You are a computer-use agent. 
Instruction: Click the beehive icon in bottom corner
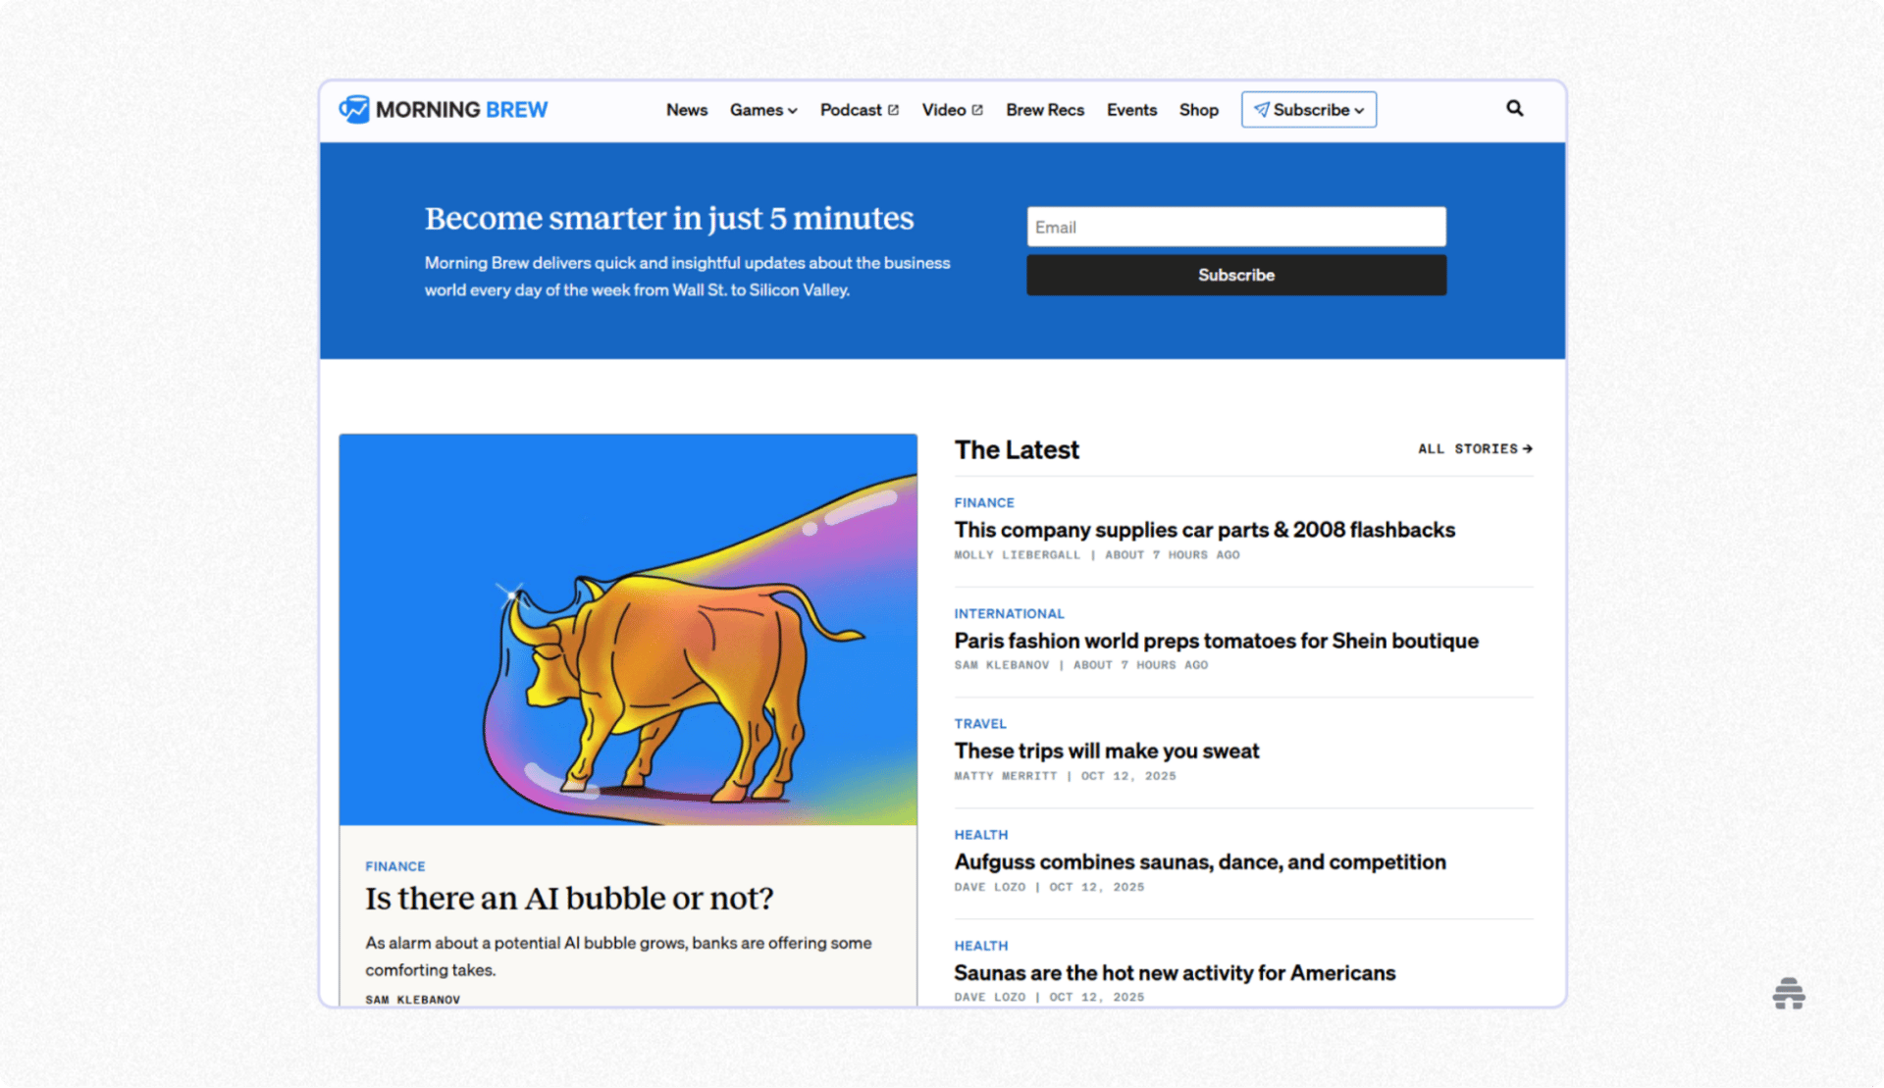(x=1789, y=994)
